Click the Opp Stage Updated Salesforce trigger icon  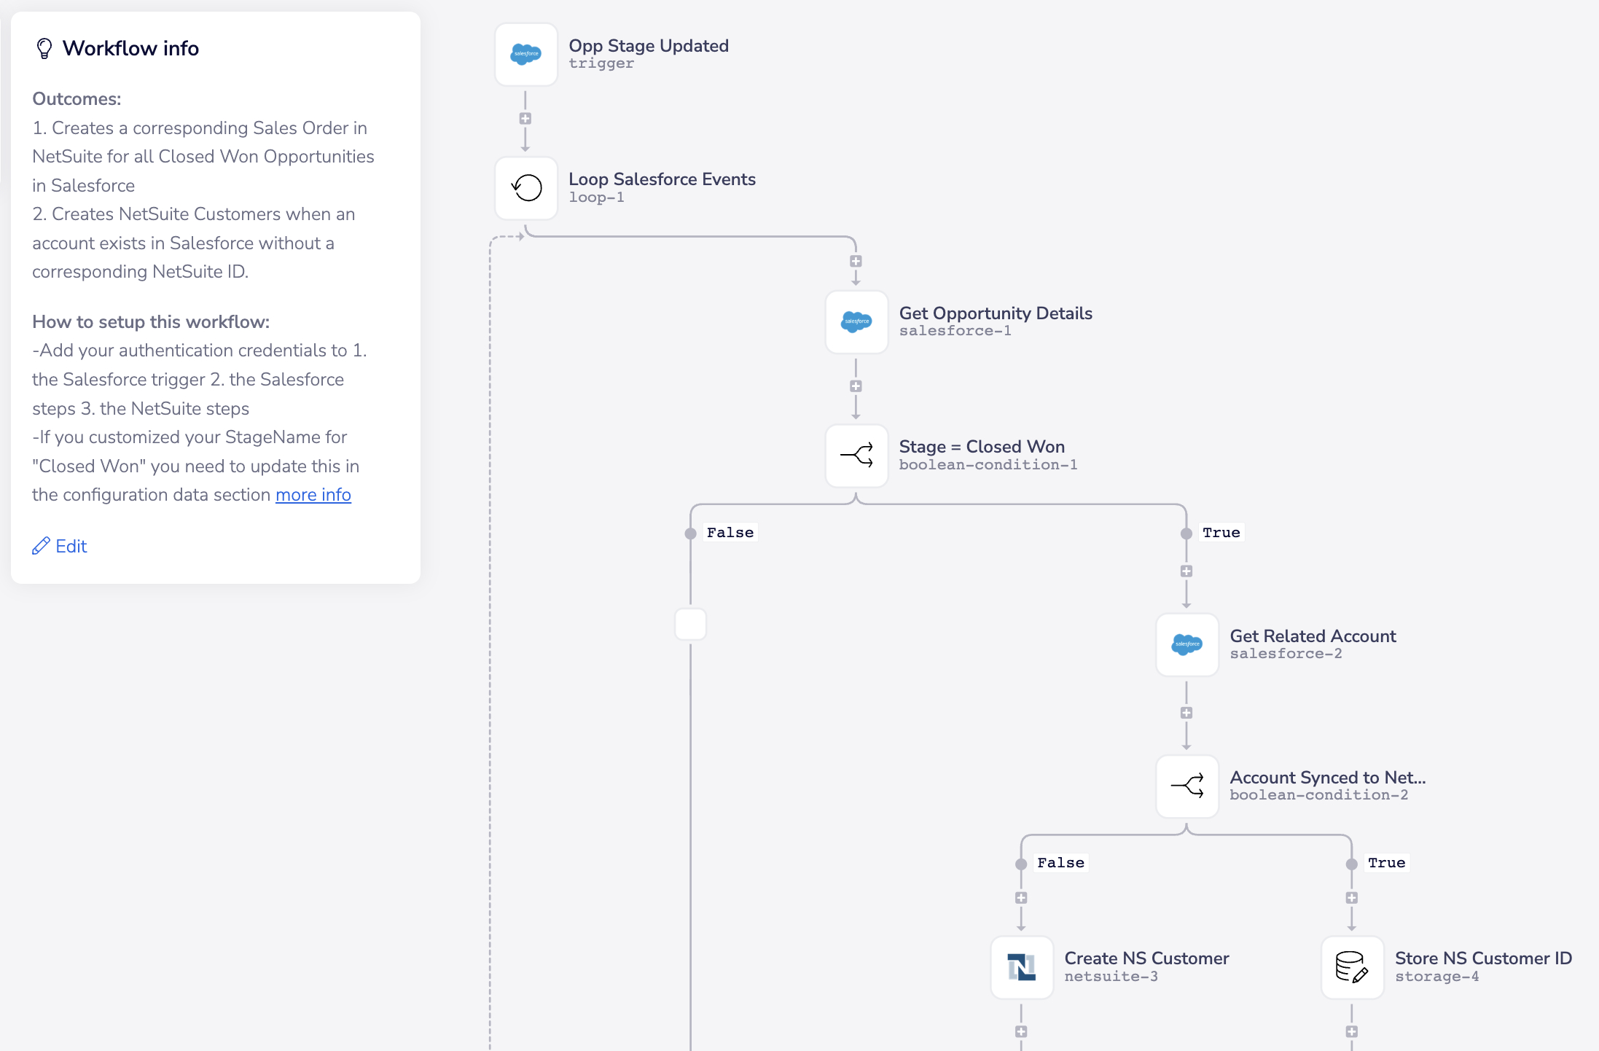coord(525,54)
